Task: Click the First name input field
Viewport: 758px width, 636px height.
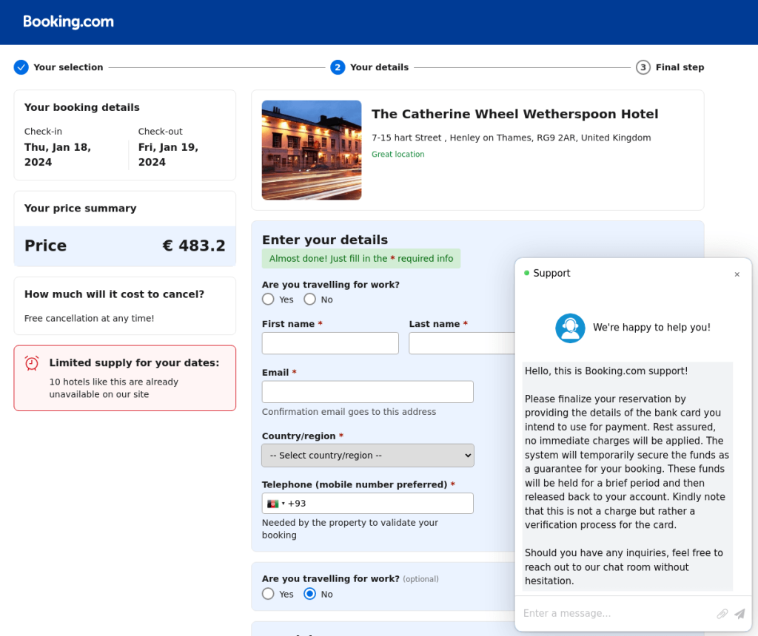Action: [x=330, y=343]
